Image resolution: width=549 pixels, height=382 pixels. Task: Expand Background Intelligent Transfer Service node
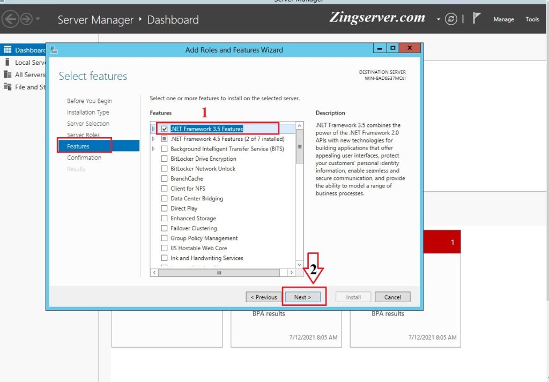tap(153, 148)
